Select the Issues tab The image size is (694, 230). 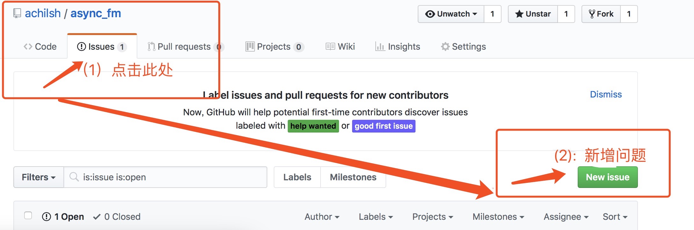[x=102, y=47]
